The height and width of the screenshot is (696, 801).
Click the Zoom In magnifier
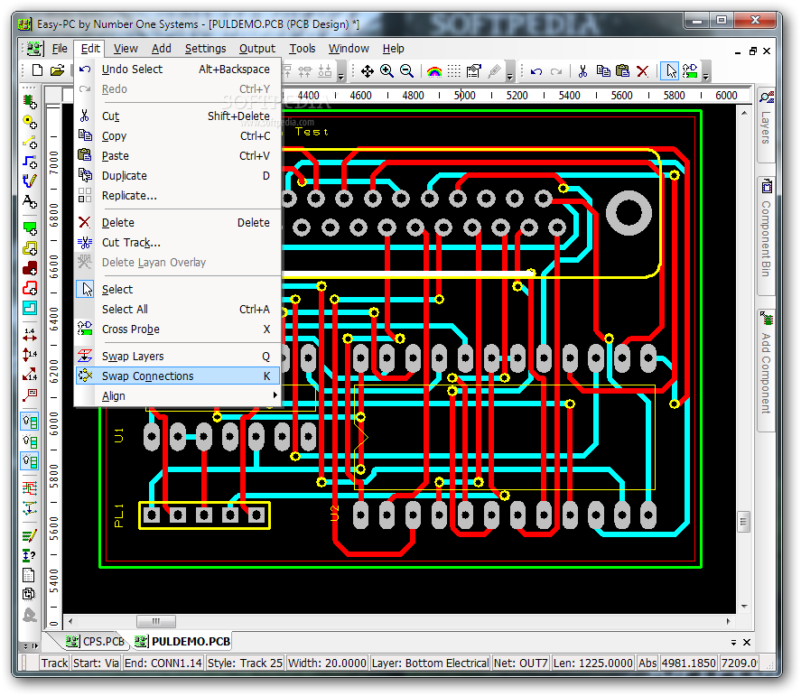coord(387,71)
